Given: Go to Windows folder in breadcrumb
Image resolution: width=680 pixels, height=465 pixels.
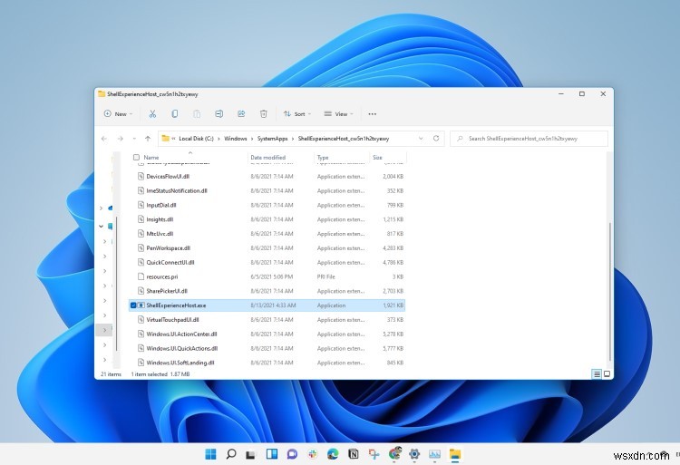Looking at the screenshot, I should [236, 139].
